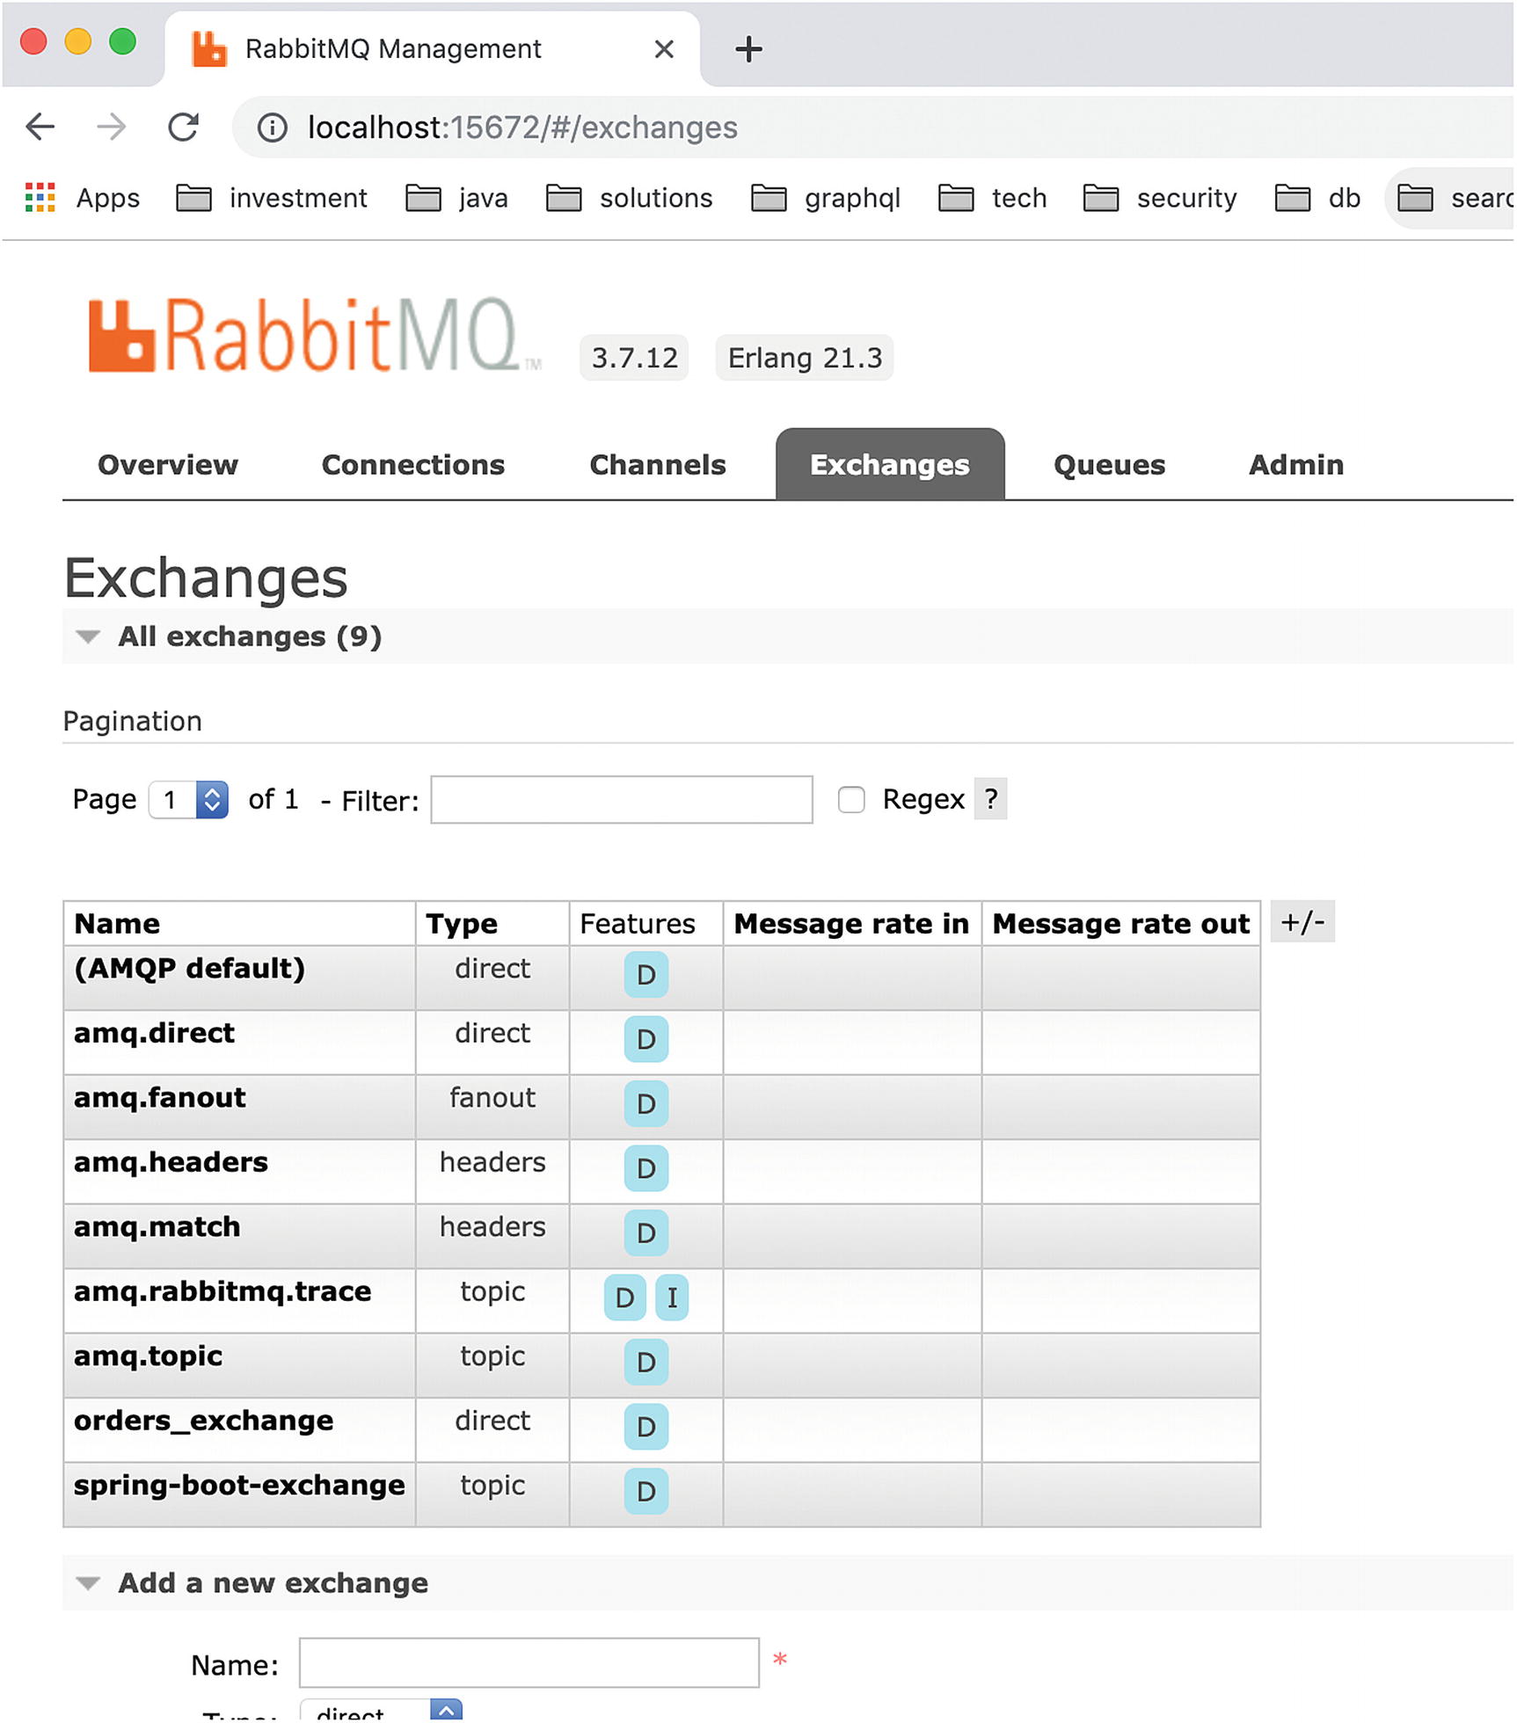This screenshot has width=1517, height=1723.
Task: Click the D badge for spring-boot-exchange
Action: click(645, 1491)
